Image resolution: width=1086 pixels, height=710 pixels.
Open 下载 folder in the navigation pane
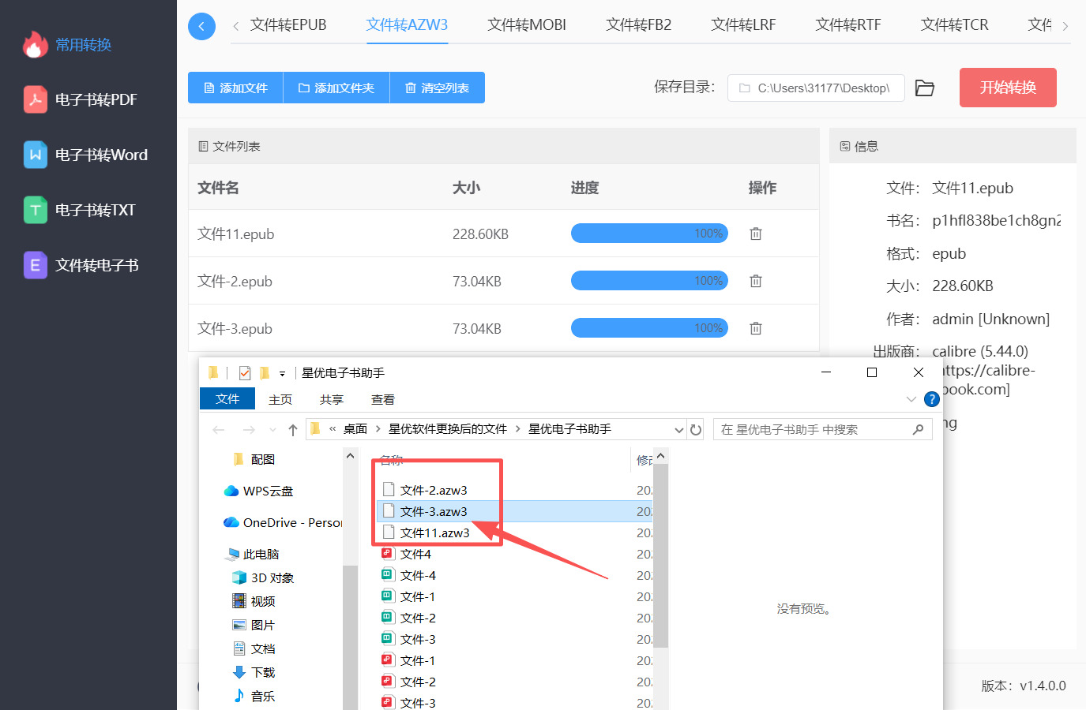254,672
